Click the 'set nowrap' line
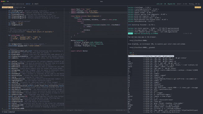Viewport: 203px width, 114px height. tap(27, 77)
